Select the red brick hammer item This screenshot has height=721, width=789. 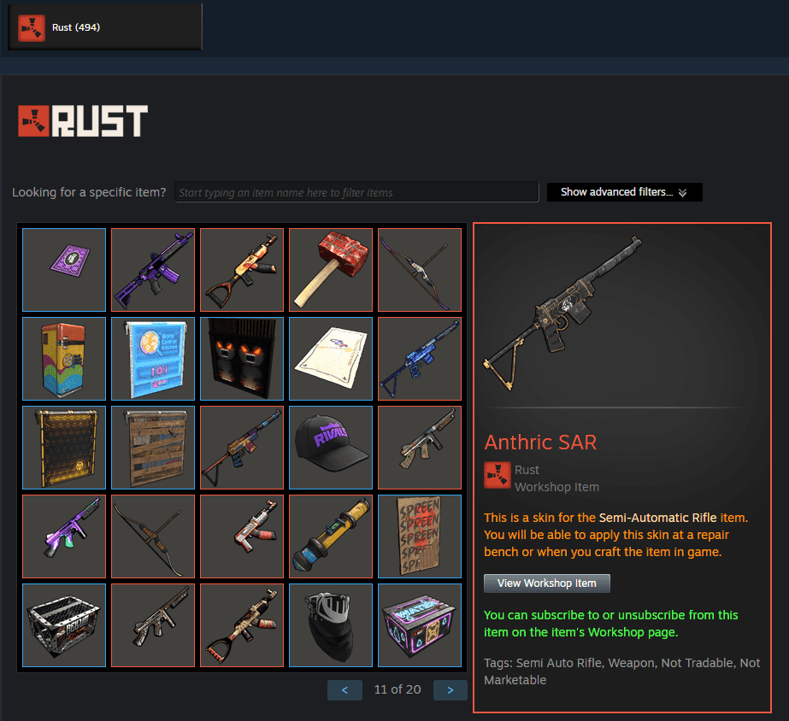click(x=331, y=270)
